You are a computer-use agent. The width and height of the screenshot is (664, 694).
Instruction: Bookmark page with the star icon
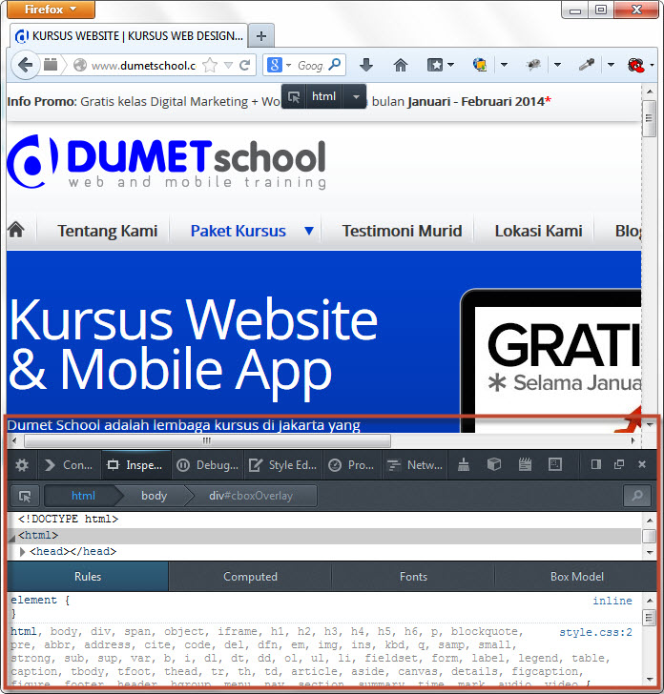coord(210,66)
